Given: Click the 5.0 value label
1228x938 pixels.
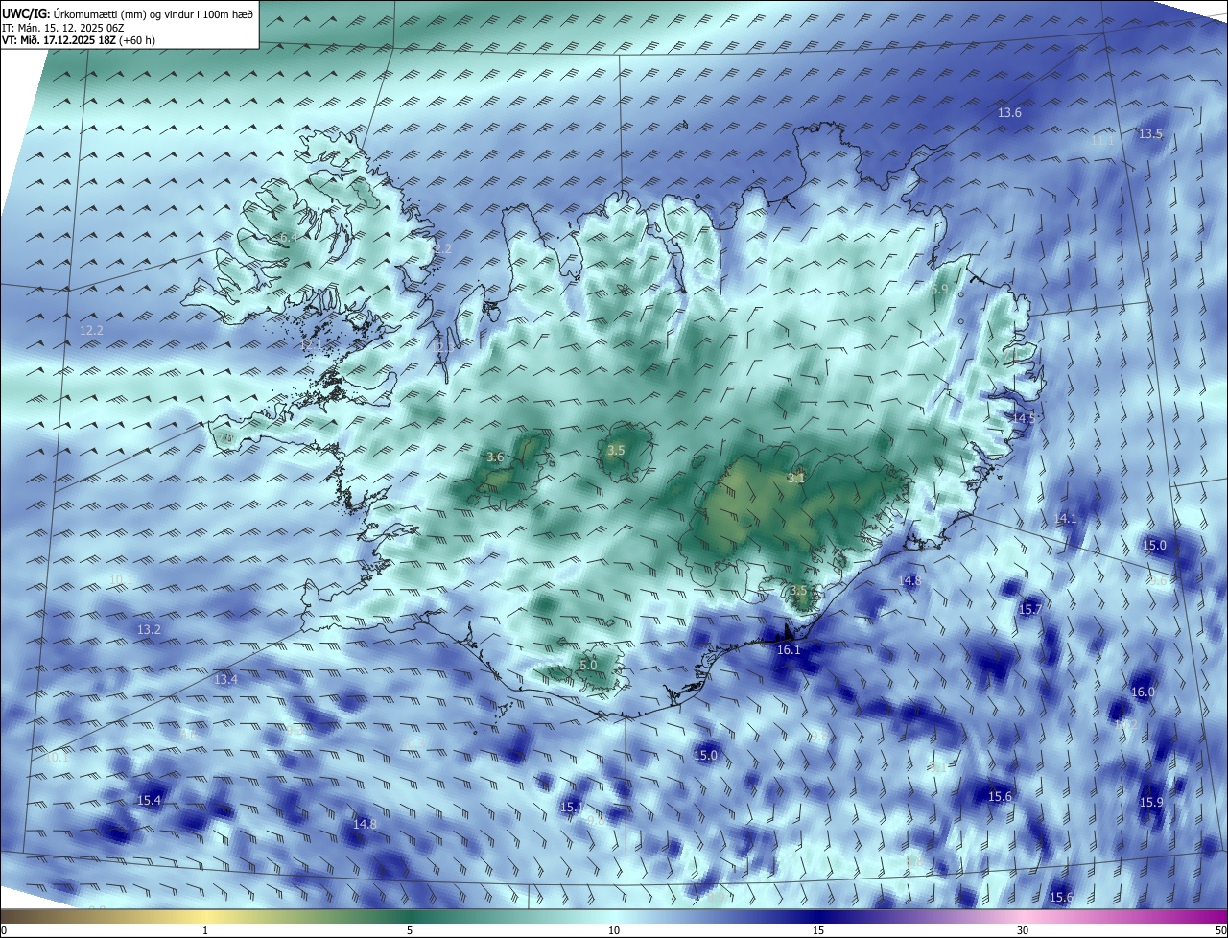Looking at the screenshot, I should (x=588, y=665).
